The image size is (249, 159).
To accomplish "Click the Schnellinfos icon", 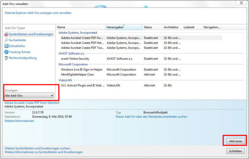I will (x=6, y=46).
